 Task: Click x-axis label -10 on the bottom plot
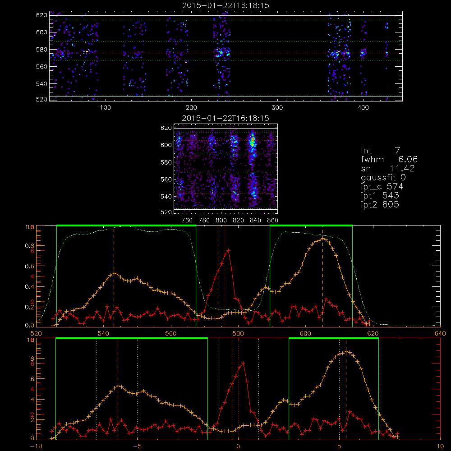[36, 446]
